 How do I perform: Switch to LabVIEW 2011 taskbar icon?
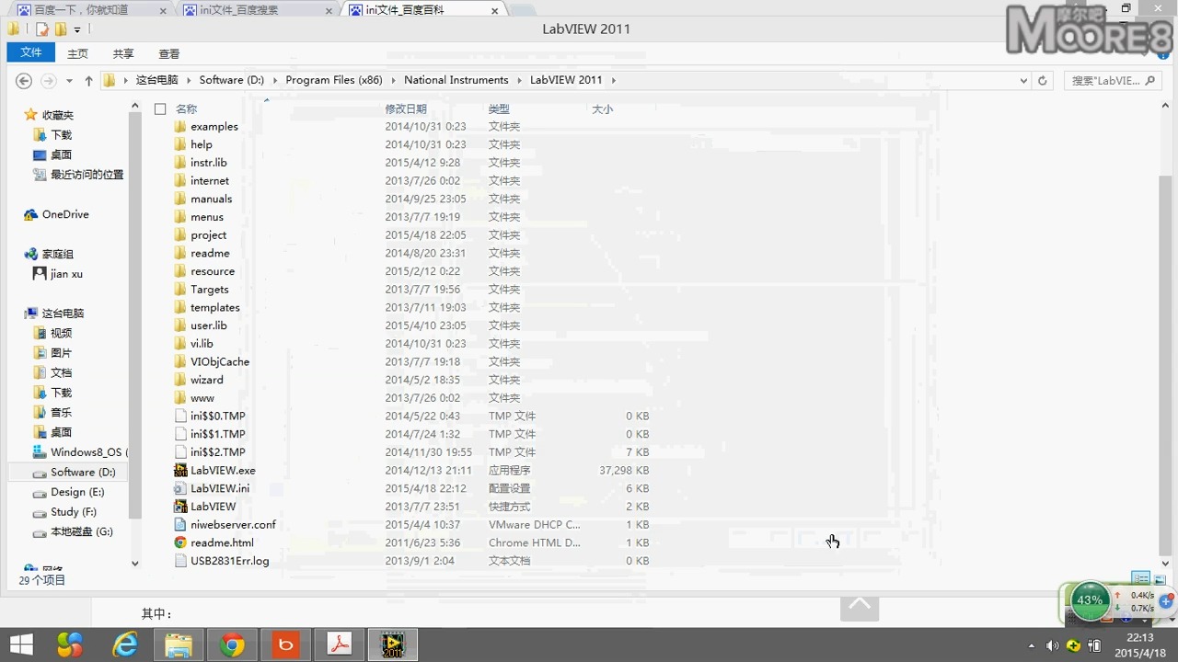point(393,645)
